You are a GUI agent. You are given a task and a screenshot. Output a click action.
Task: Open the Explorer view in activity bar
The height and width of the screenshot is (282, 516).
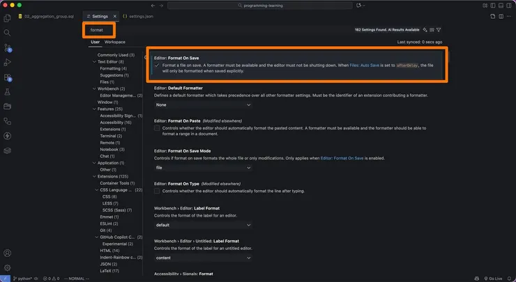7,18
